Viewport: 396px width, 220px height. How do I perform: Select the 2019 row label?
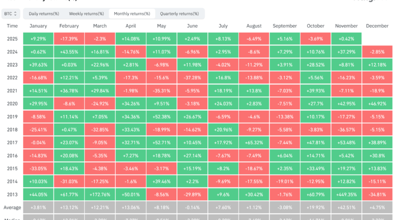click(12, 116)
